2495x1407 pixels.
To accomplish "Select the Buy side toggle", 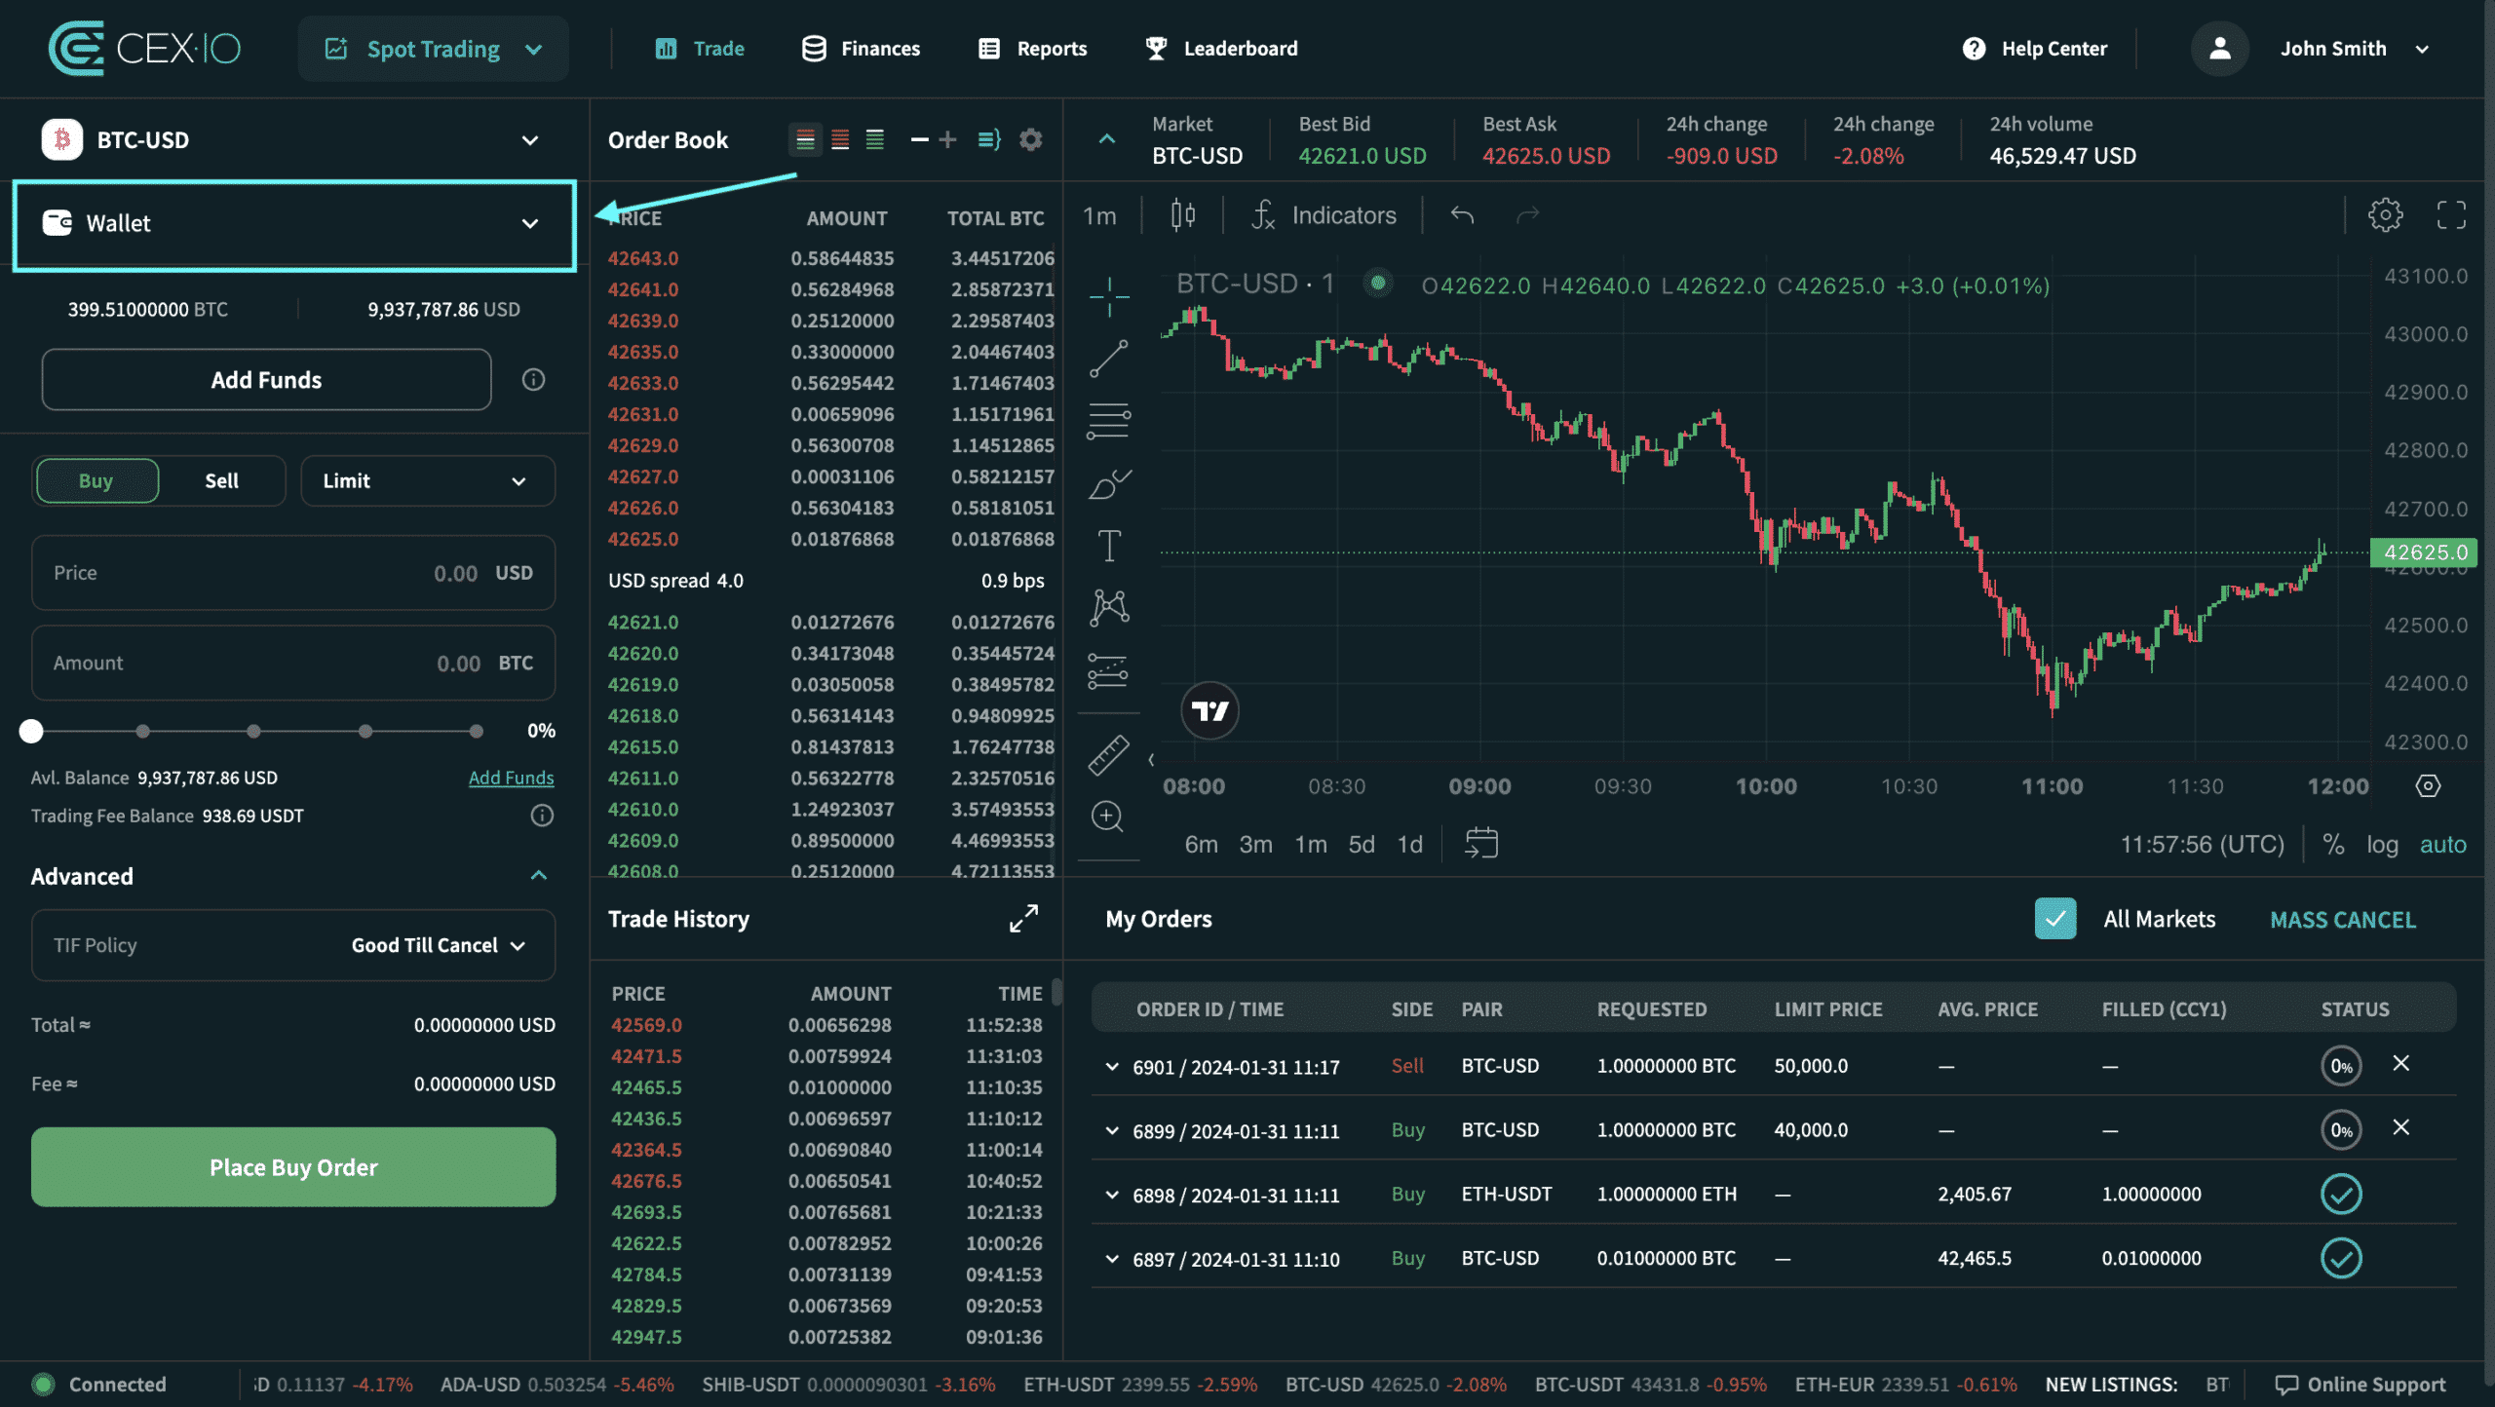I will [x=96, y=480].
